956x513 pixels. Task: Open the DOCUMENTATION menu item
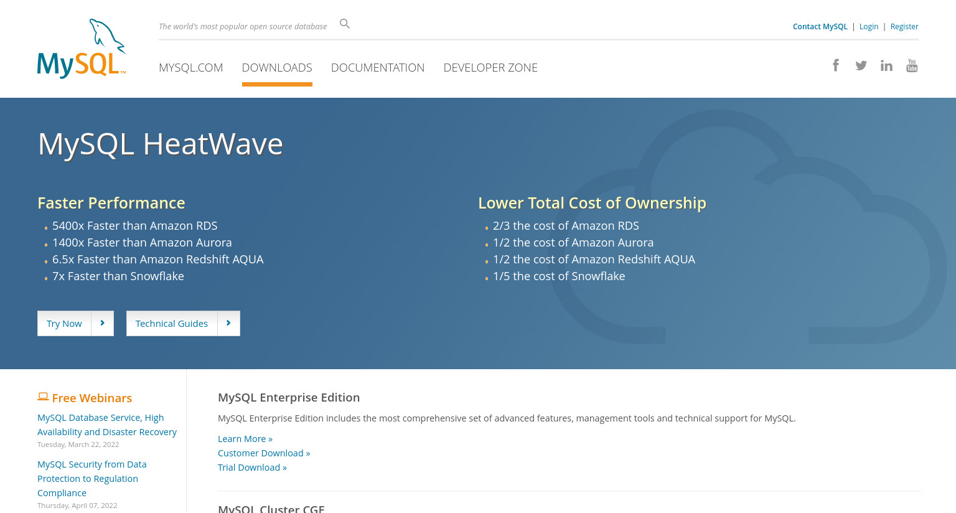378,67
